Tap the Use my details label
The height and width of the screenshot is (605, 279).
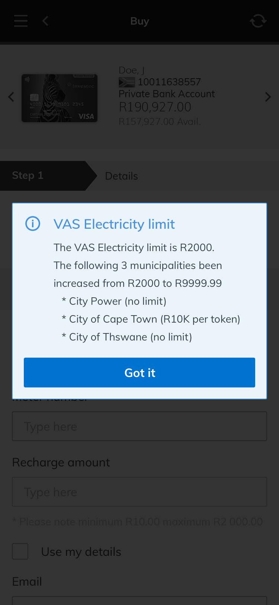pyautogui.click(x=81, y=552)
